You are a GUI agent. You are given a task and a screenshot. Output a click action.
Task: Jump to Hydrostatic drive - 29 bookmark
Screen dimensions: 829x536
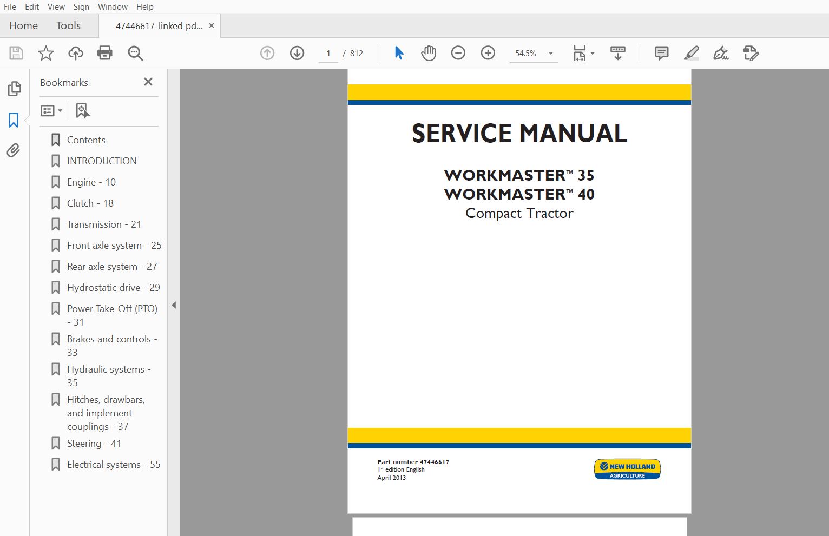114,287
